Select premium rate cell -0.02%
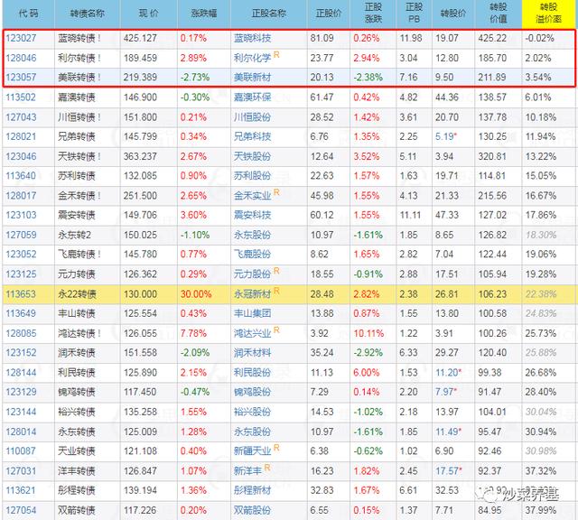The height and width of the screenshot is (520, 578). click(539, 38)
